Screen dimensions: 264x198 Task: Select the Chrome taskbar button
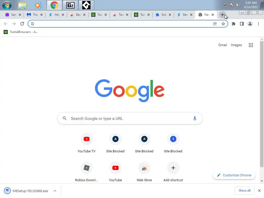tap(54, 5)
